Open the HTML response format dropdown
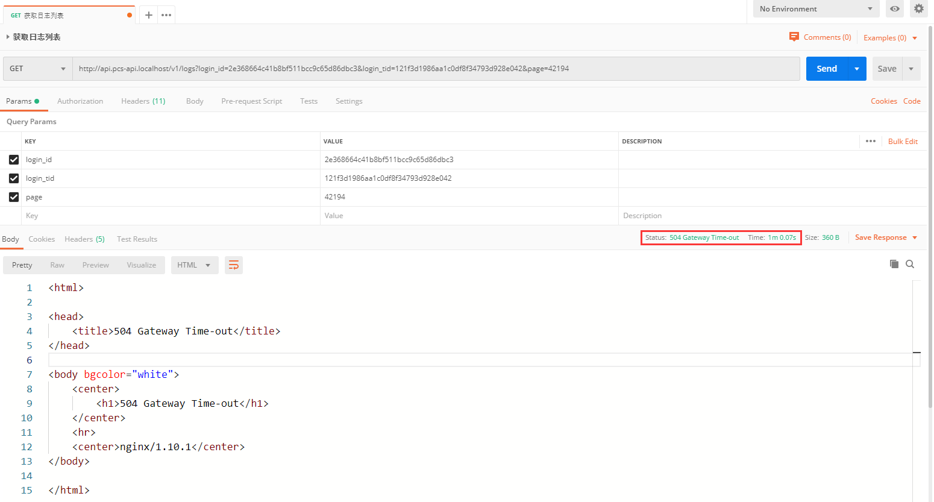Viewport: 934px width, 502px height. click(x=193, y=265)
